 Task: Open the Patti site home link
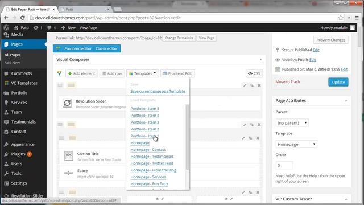click(22, 28)
